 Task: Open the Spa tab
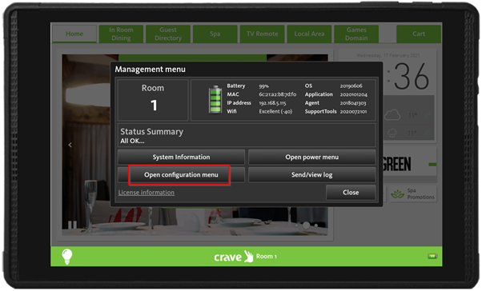pyautogui.click(x=215, y=34)
